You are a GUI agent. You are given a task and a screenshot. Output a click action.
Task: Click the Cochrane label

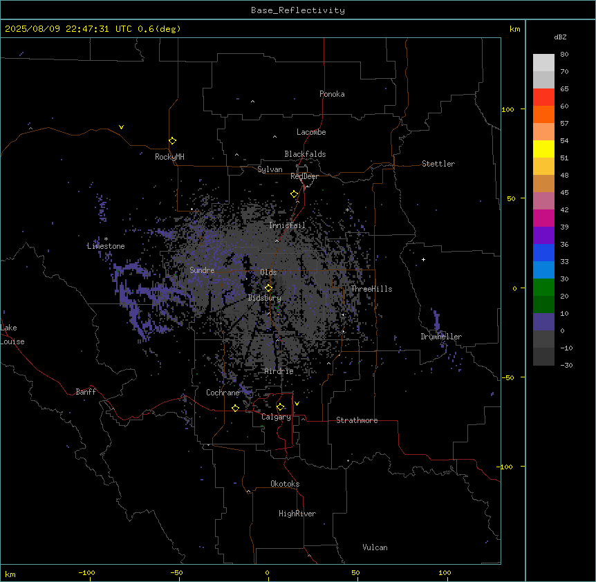(x=223, y=393)
